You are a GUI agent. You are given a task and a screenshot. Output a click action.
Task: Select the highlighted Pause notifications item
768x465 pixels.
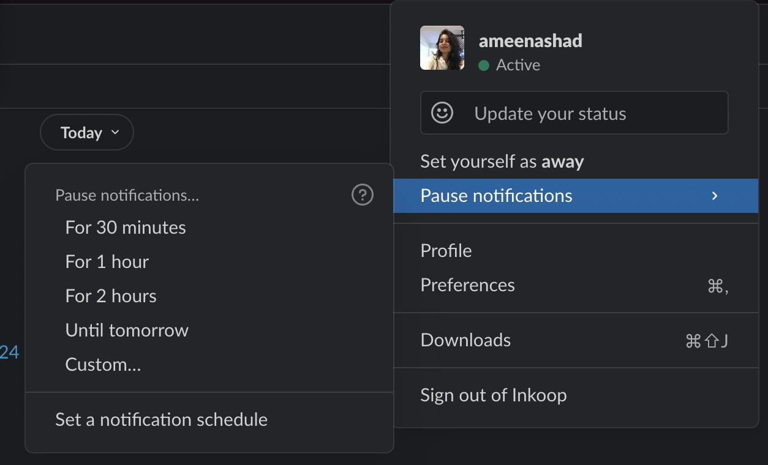[576, 196]
